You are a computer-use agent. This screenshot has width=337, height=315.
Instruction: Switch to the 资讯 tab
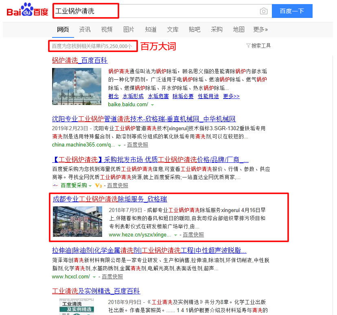pos(85,29)
